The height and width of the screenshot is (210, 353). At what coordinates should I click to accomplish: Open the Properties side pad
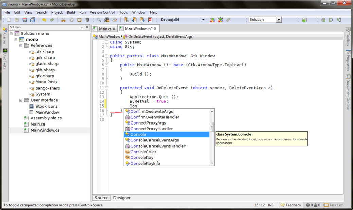[x=348, y=60]
